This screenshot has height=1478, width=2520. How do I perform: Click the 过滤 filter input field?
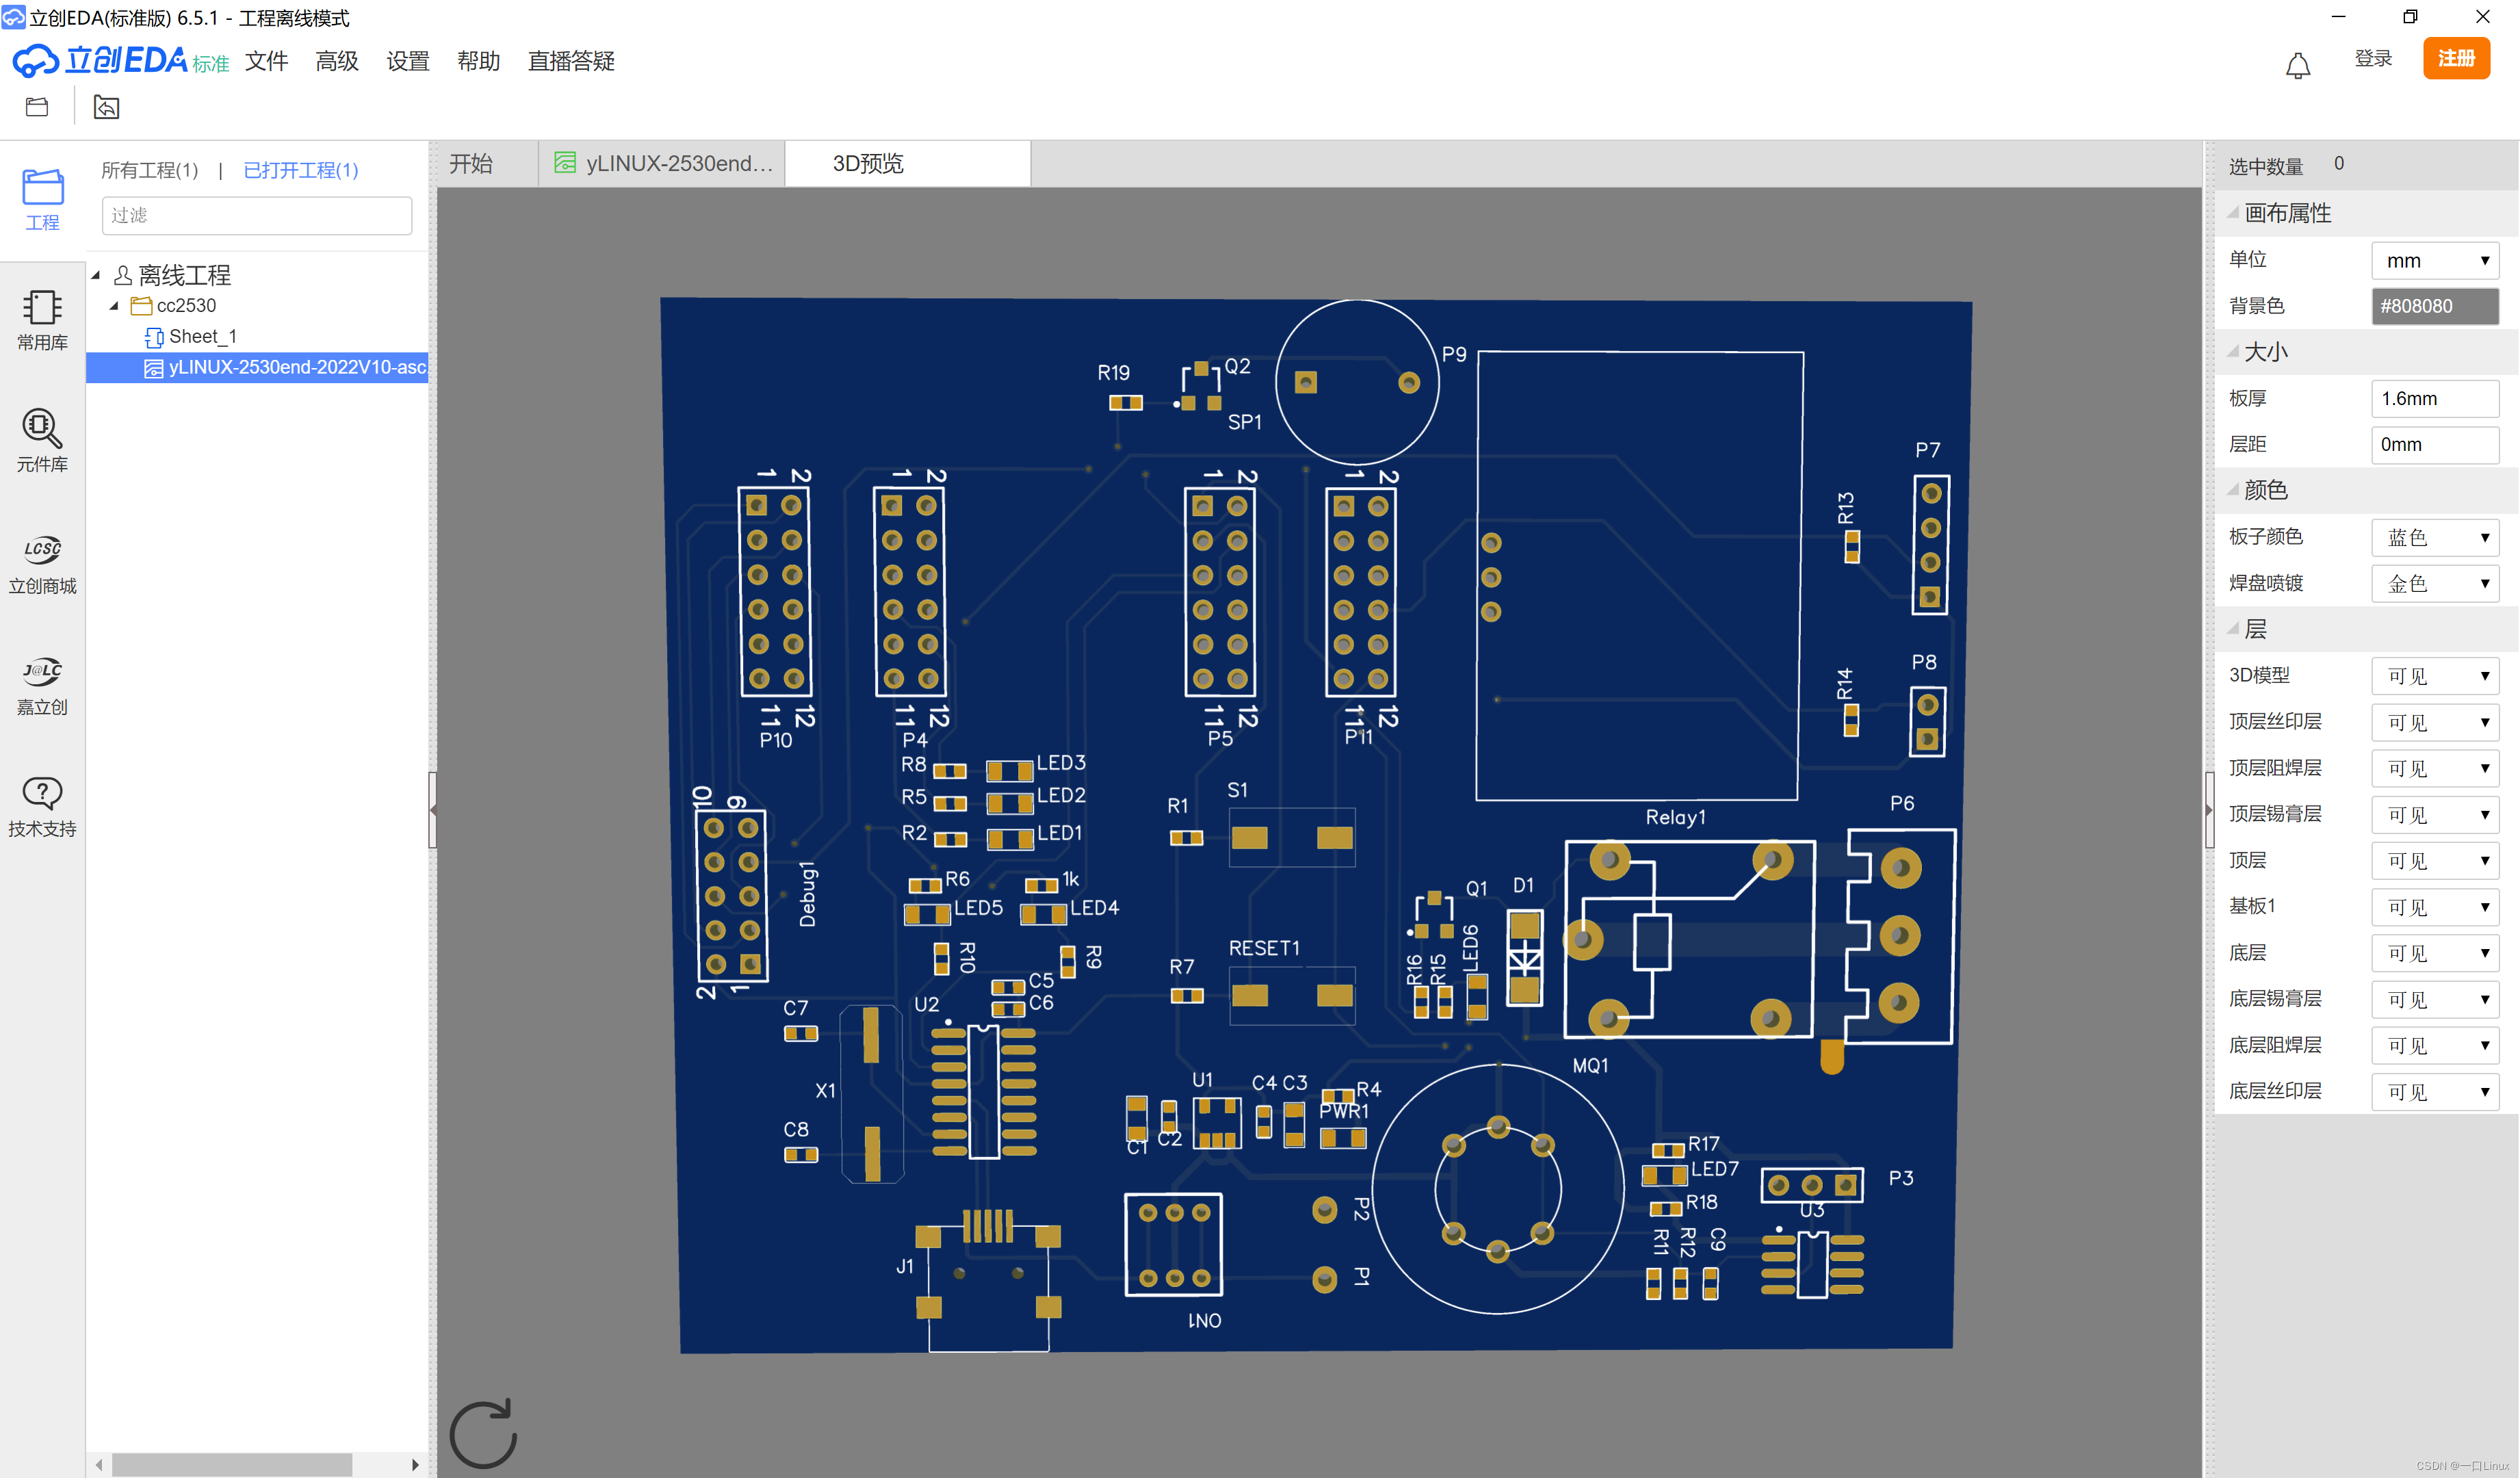[257, 215]
